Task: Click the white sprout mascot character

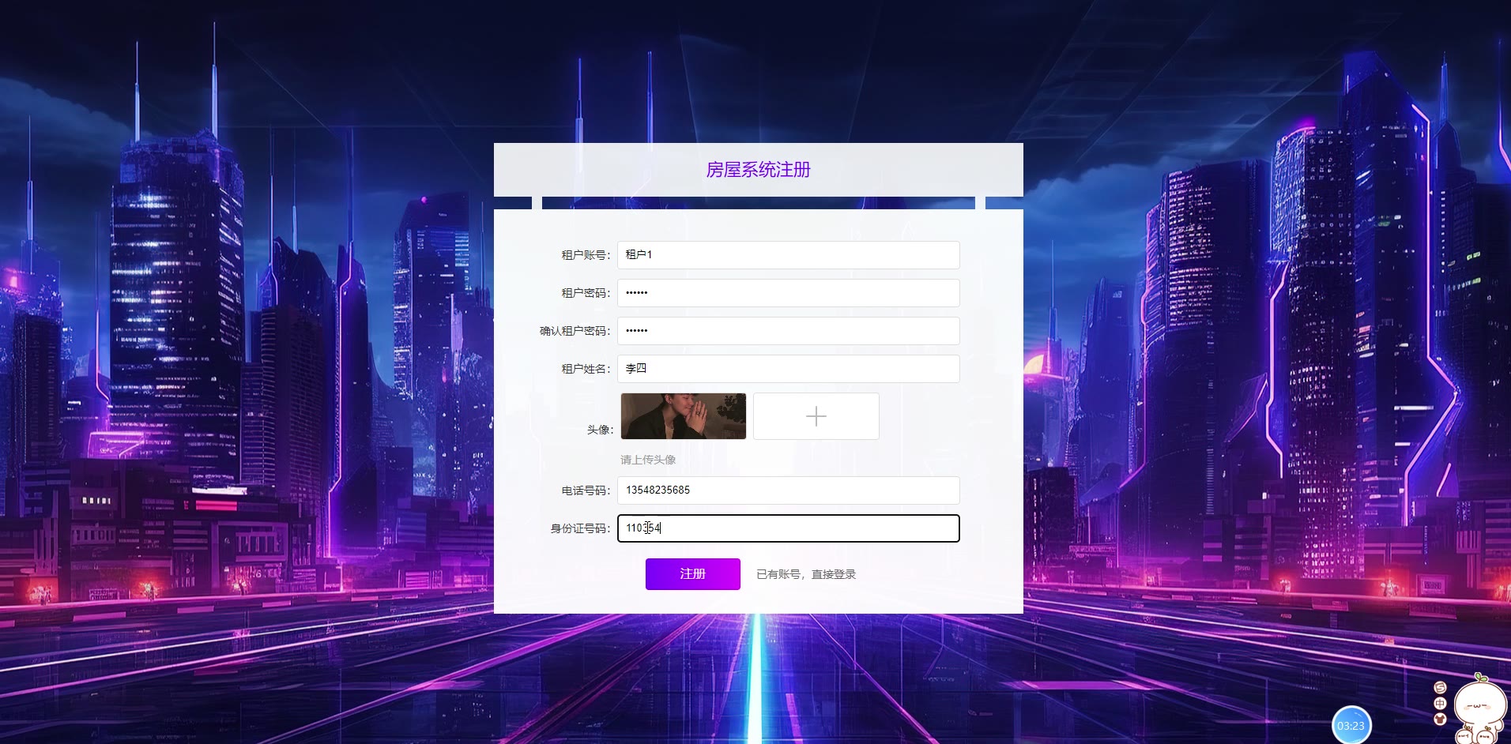Action: (1480, 707)
